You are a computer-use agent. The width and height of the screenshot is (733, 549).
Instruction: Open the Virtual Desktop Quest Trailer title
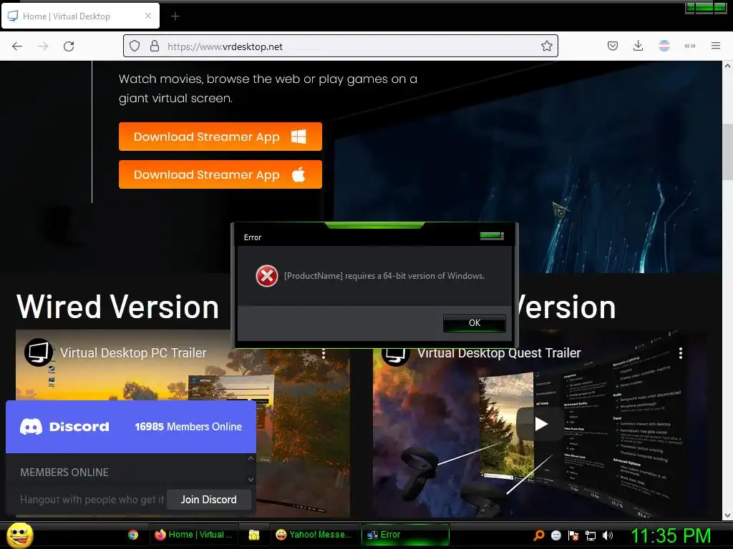click(499, 353)
